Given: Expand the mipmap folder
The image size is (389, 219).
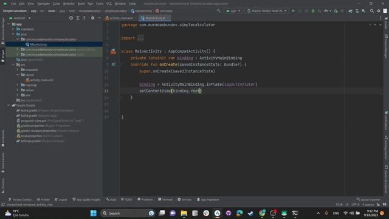Looking at the screenshot, I should 18,85.
